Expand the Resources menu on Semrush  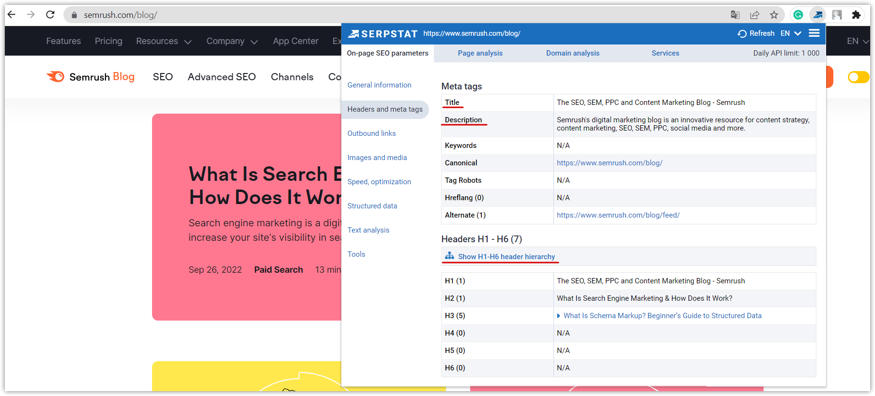(x=164, y=41)
